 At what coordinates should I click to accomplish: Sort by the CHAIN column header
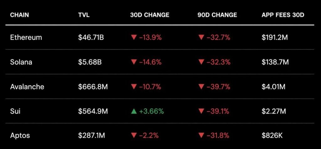[20, 15]
